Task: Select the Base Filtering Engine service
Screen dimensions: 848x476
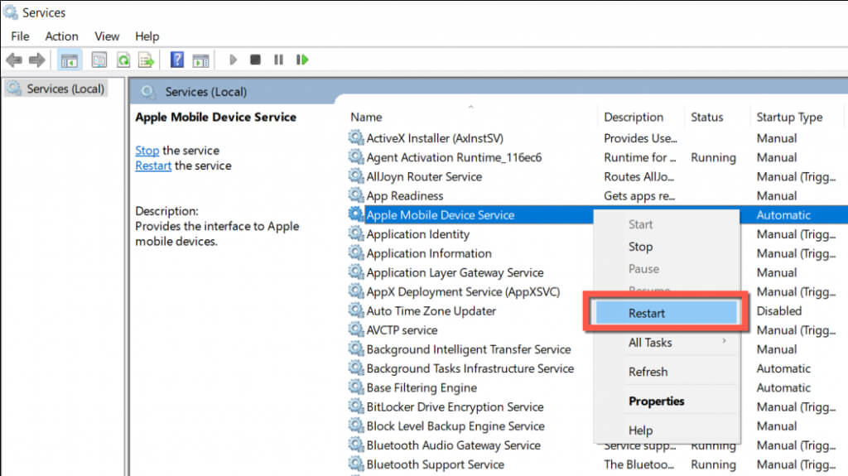Action: point(422,387)
